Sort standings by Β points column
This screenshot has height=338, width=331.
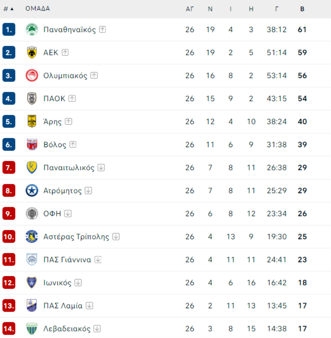pos(302,9)
